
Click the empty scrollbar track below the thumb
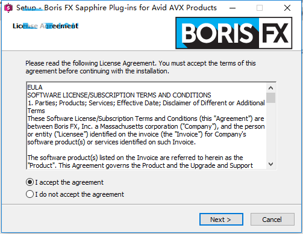point(270,131)
